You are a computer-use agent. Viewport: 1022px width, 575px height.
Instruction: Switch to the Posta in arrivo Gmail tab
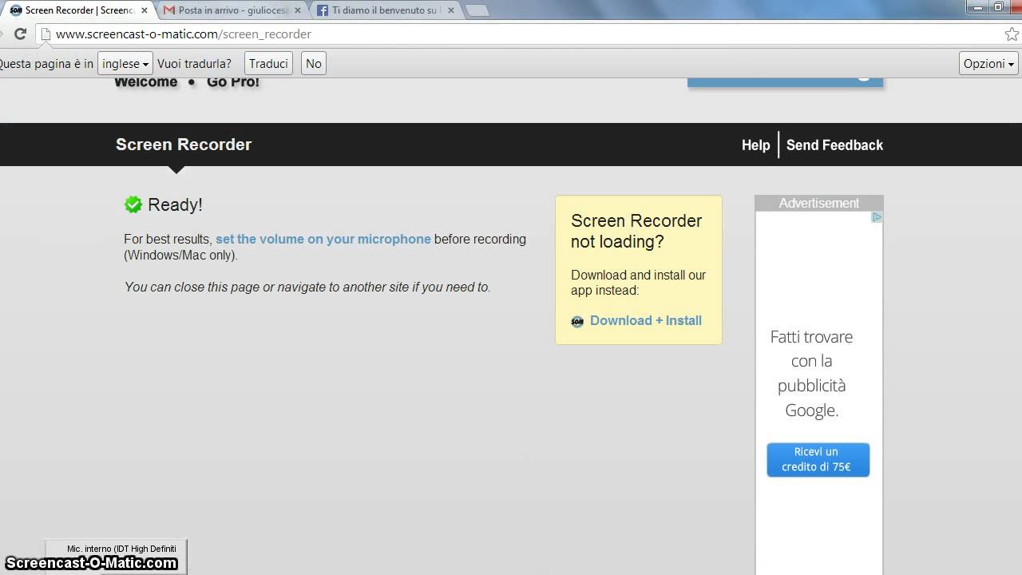[x=233, y=10]
